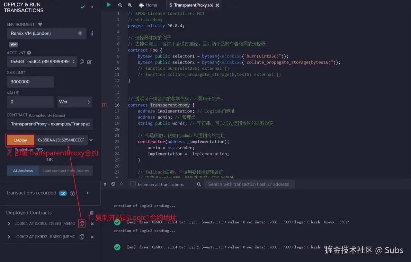Click the VALUE amount input field

[30, 102]
